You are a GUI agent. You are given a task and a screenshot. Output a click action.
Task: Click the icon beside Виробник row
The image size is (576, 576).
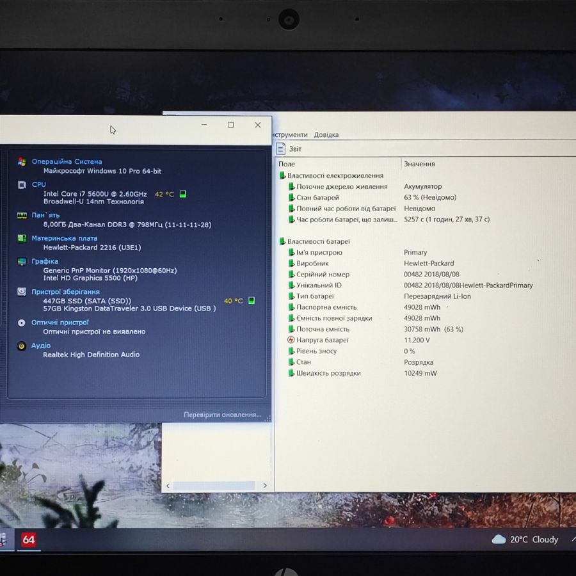[291, 264]
